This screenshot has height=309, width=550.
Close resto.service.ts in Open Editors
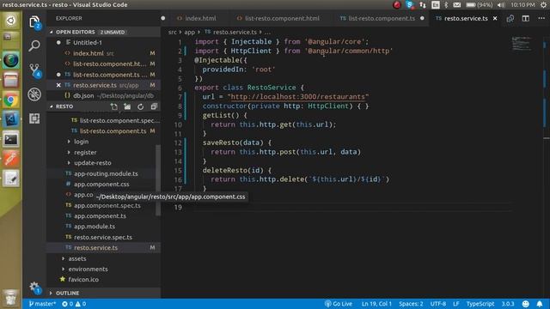pos(58,85)
